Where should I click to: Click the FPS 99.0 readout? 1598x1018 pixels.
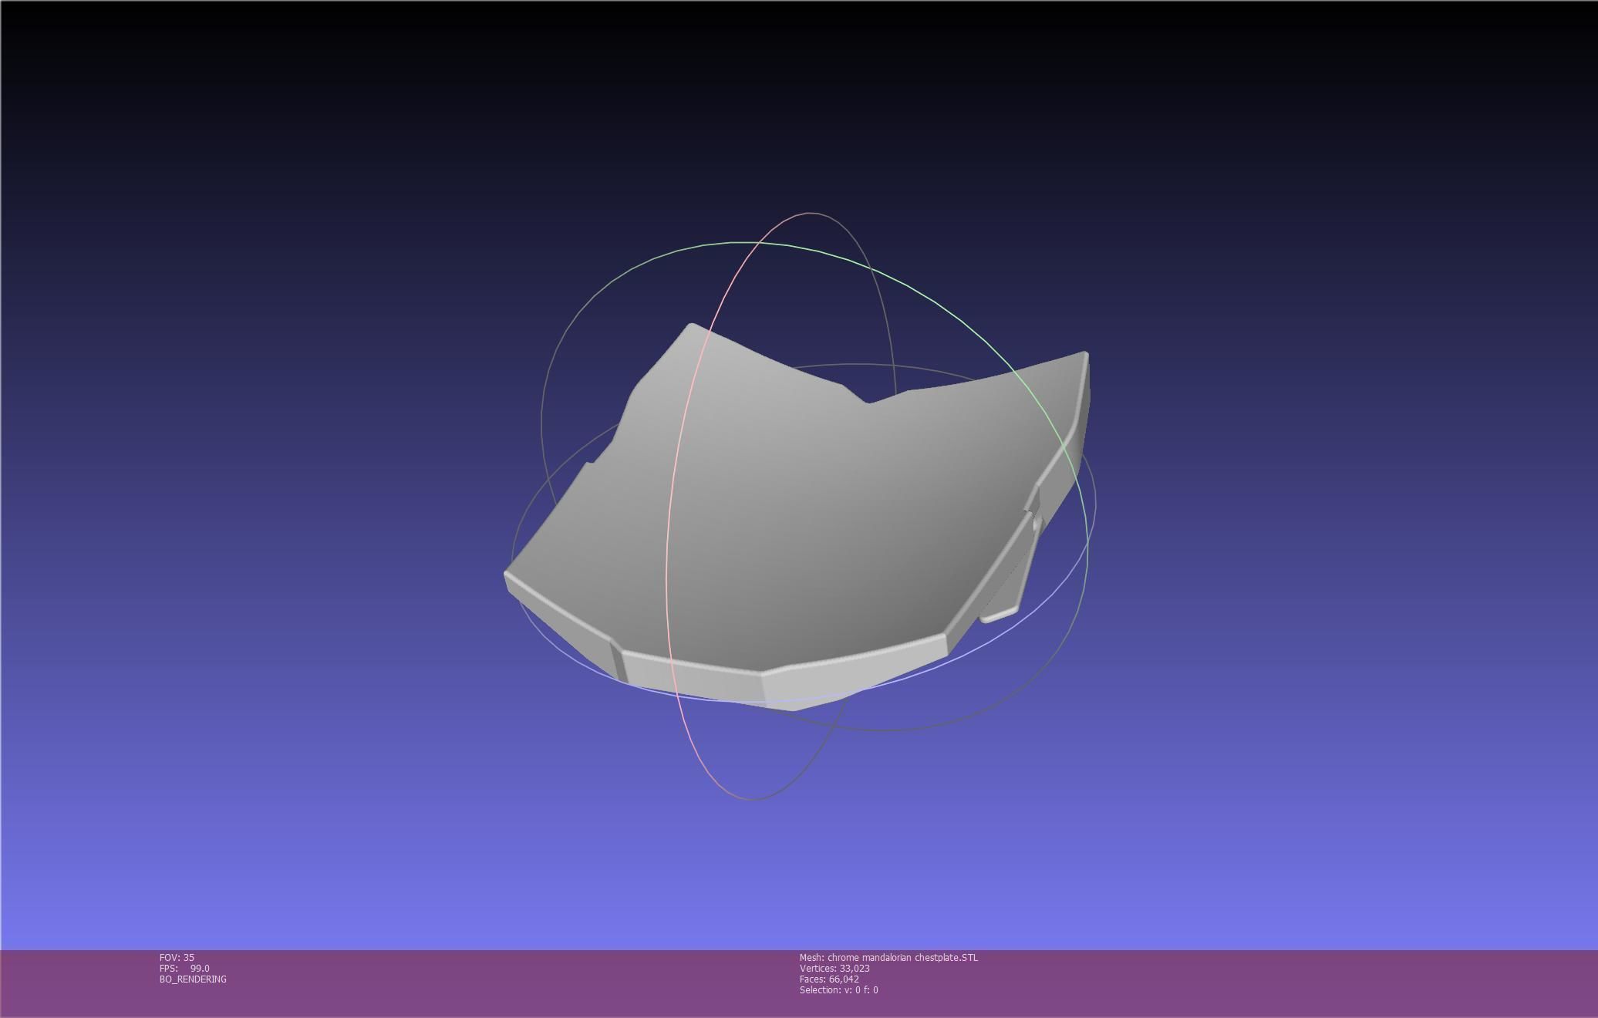pos(184,968)
